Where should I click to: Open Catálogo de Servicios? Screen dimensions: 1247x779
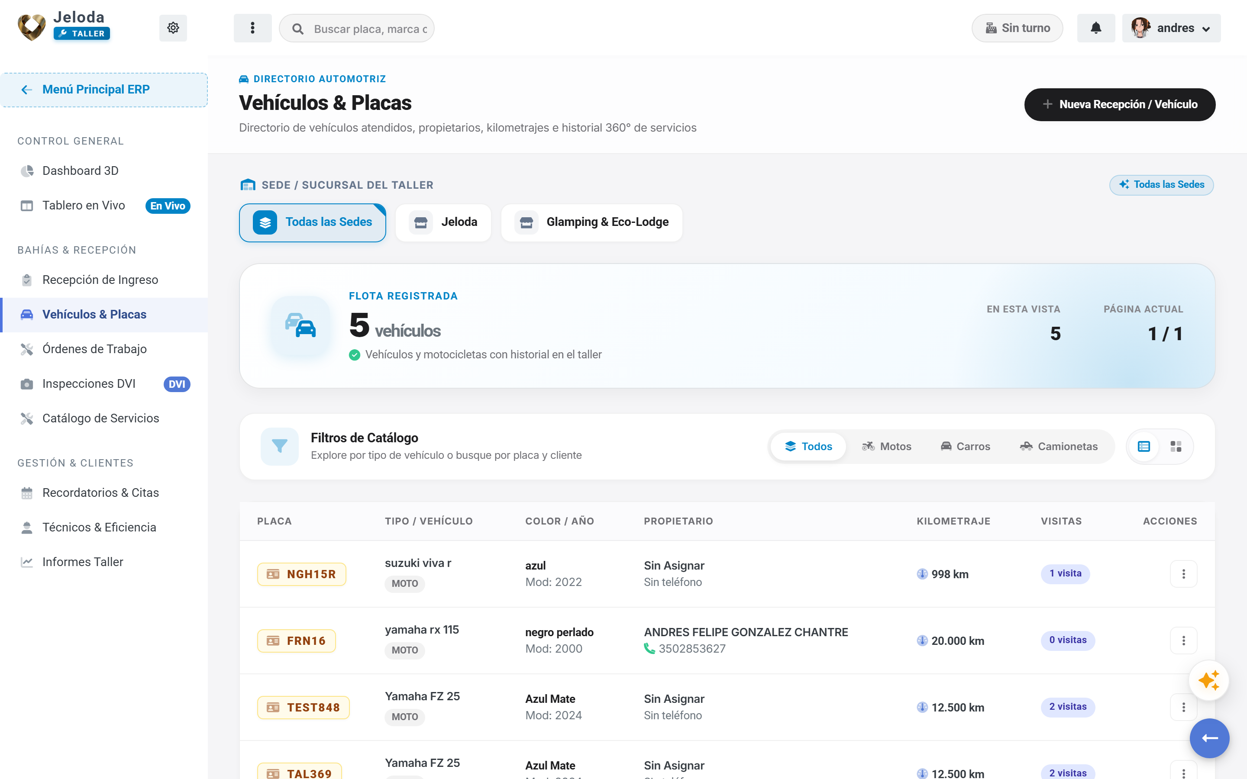point(104,418)
